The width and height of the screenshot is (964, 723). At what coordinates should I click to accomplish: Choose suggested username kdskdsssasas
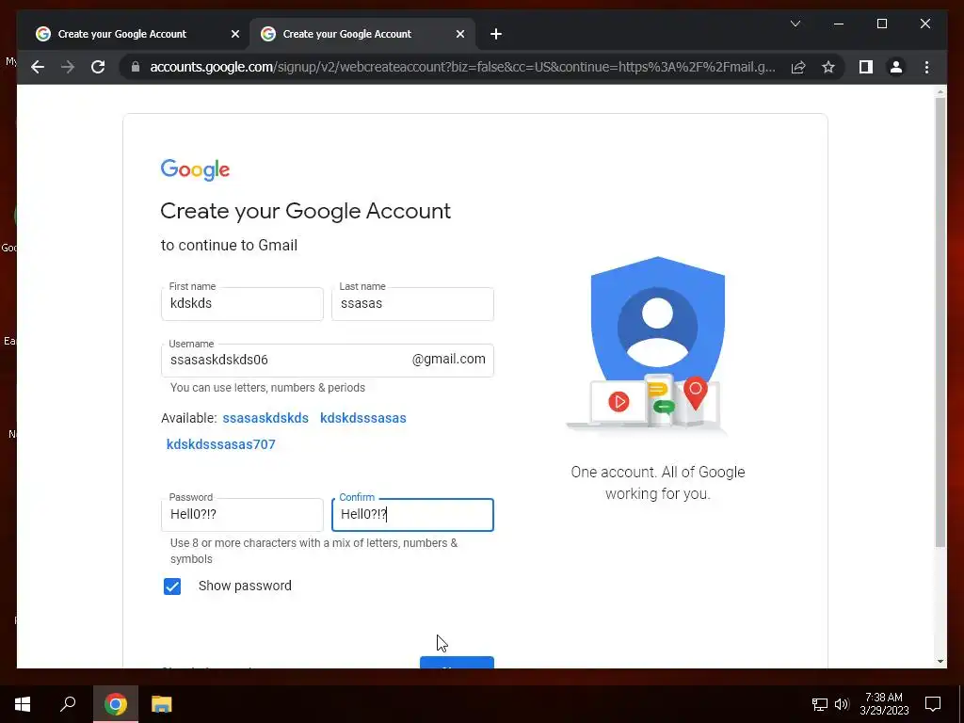click(x=363, y=418)
